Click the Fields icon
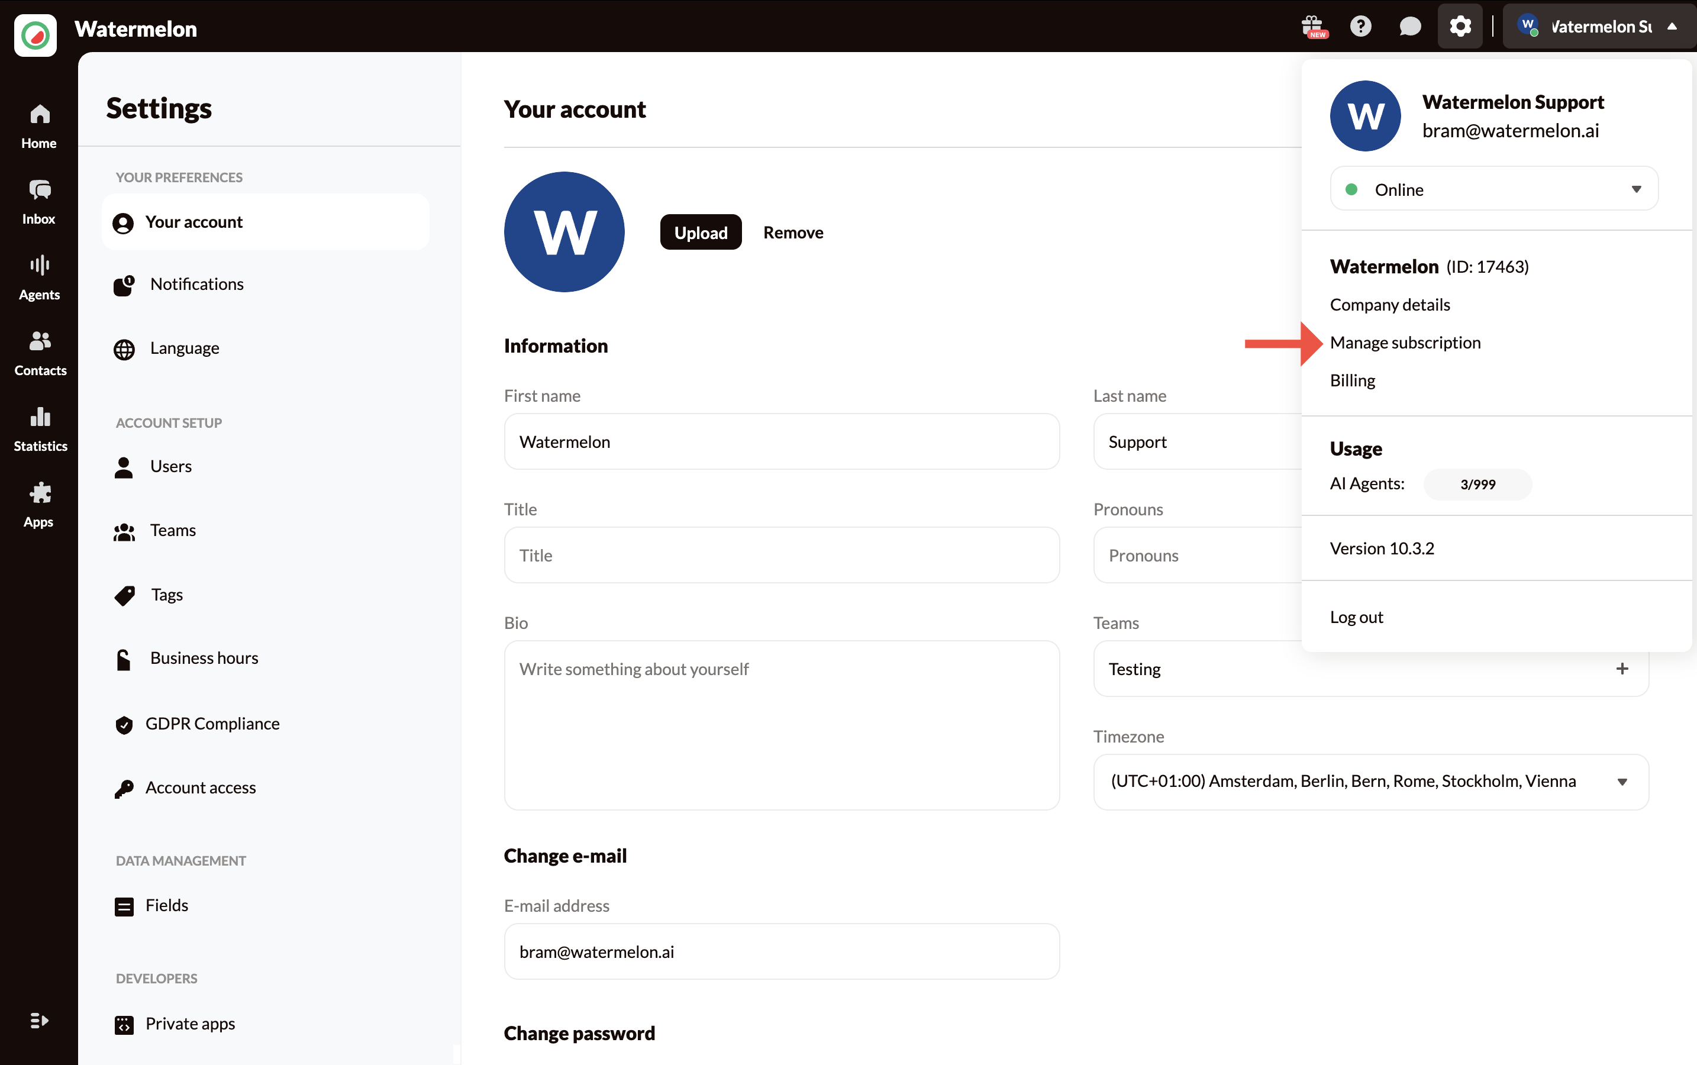 click(x=124, y=906)
